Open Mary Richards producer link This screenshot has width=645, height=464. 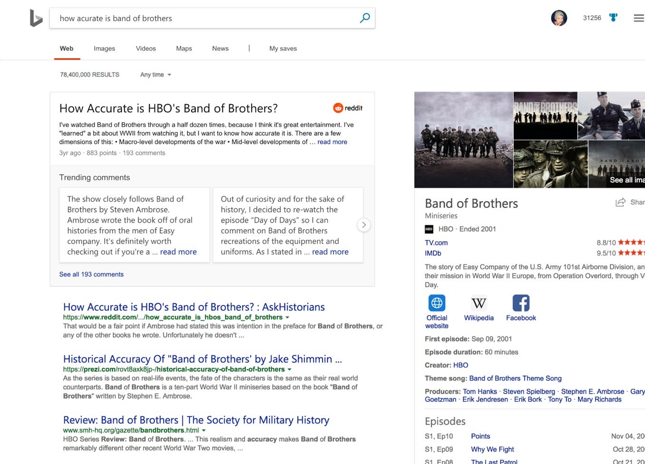pyautogui.click(x=599, y=399)
